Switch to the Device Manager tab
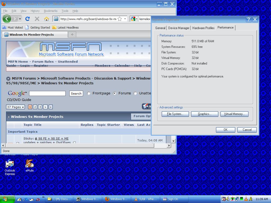The height and width of the screenshot is (203, 271). [x=179, y=28]
